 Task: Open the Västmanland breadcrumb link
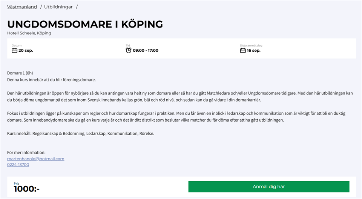click(x=22, y=7)
